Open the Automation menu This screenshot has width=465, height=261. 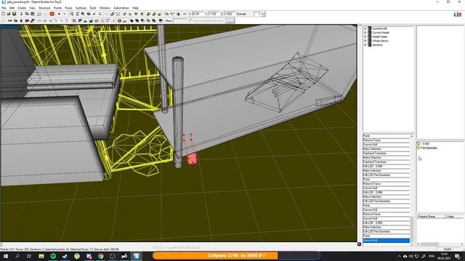(121, 8)
